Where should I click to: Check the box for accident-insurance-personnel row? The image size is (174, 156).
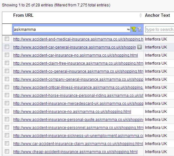pos(7,127)
